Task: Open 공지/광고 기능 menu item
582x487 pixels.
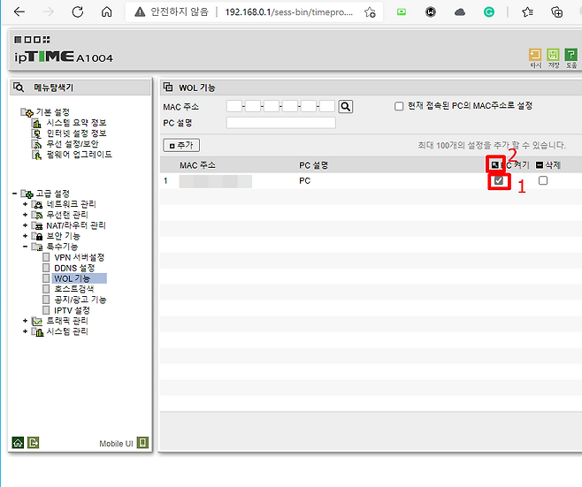Action: pyautogui.click(x=80, y=300)
